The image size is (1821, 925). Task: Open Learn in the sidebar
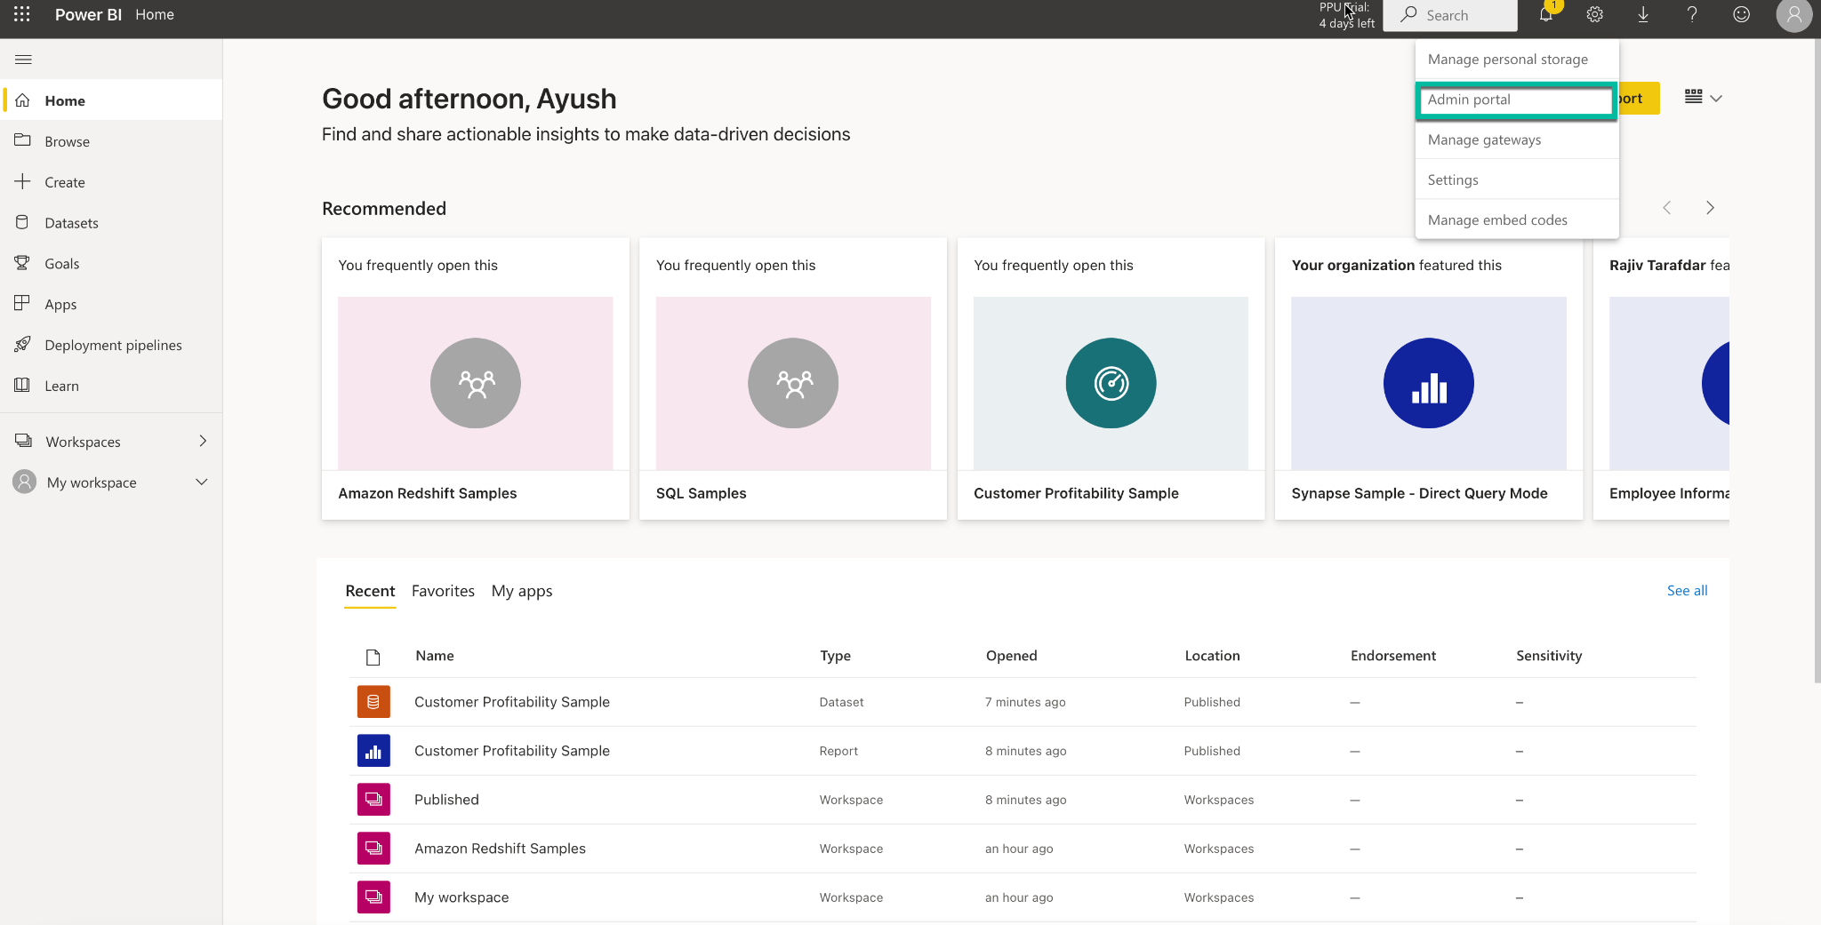111,387
